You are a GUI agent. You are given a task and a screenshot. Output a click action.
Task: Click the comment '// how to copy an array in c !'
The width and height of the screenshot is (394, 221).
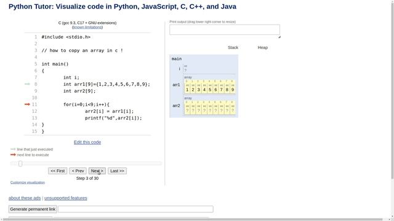pyautogui.click(x=82, y=50)
